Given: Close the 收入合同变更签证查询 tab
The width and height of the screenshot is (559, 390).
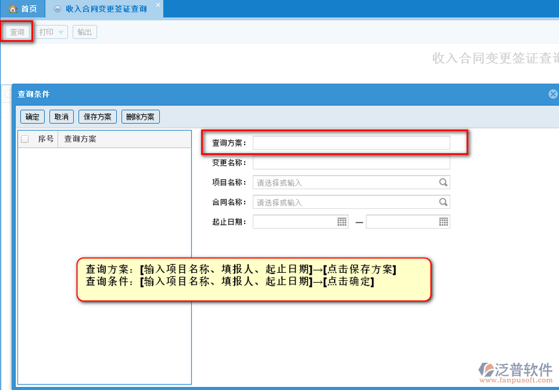Looking at the screenshot, I should (158, 5).
